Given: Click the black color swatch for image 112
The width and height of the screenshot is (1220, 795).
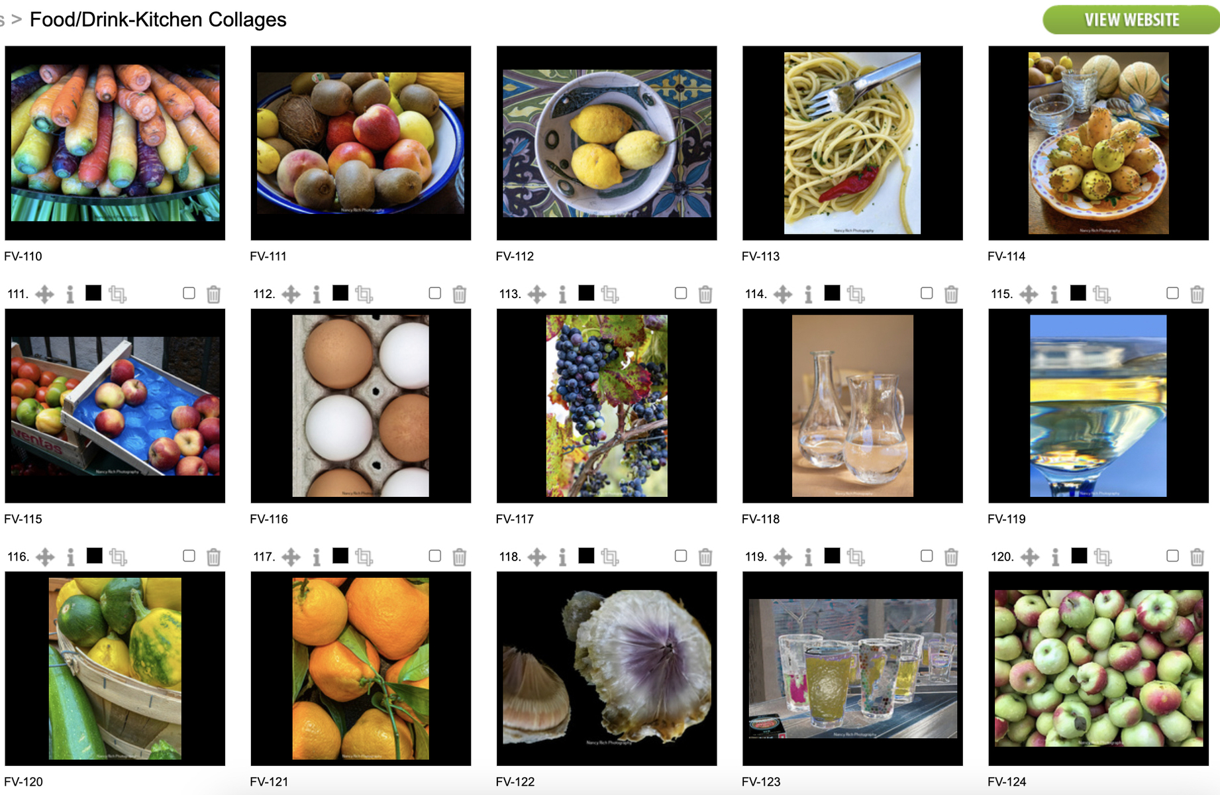Looking at the screenshot, I should point(340,293).
